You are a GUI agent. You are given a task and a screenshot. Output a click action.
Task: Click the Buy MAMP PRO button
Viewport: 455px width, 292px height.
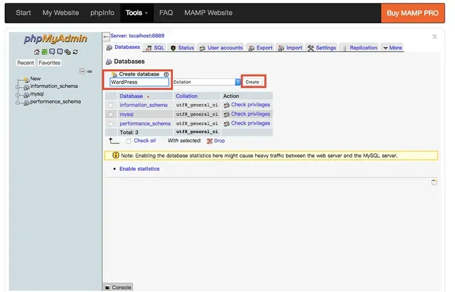(413, 13)
